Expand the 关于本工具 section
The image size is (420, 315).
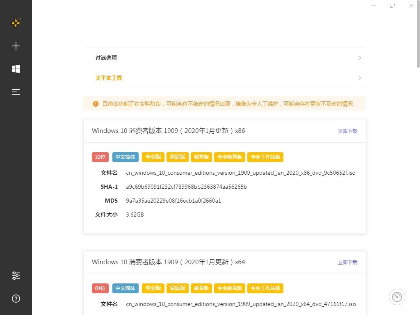coord(224,78)
